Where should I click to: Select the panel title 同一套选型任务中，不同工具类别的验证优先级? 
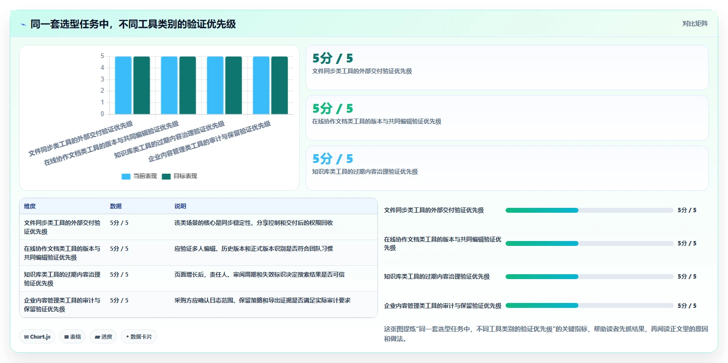(x=133, y=24)
